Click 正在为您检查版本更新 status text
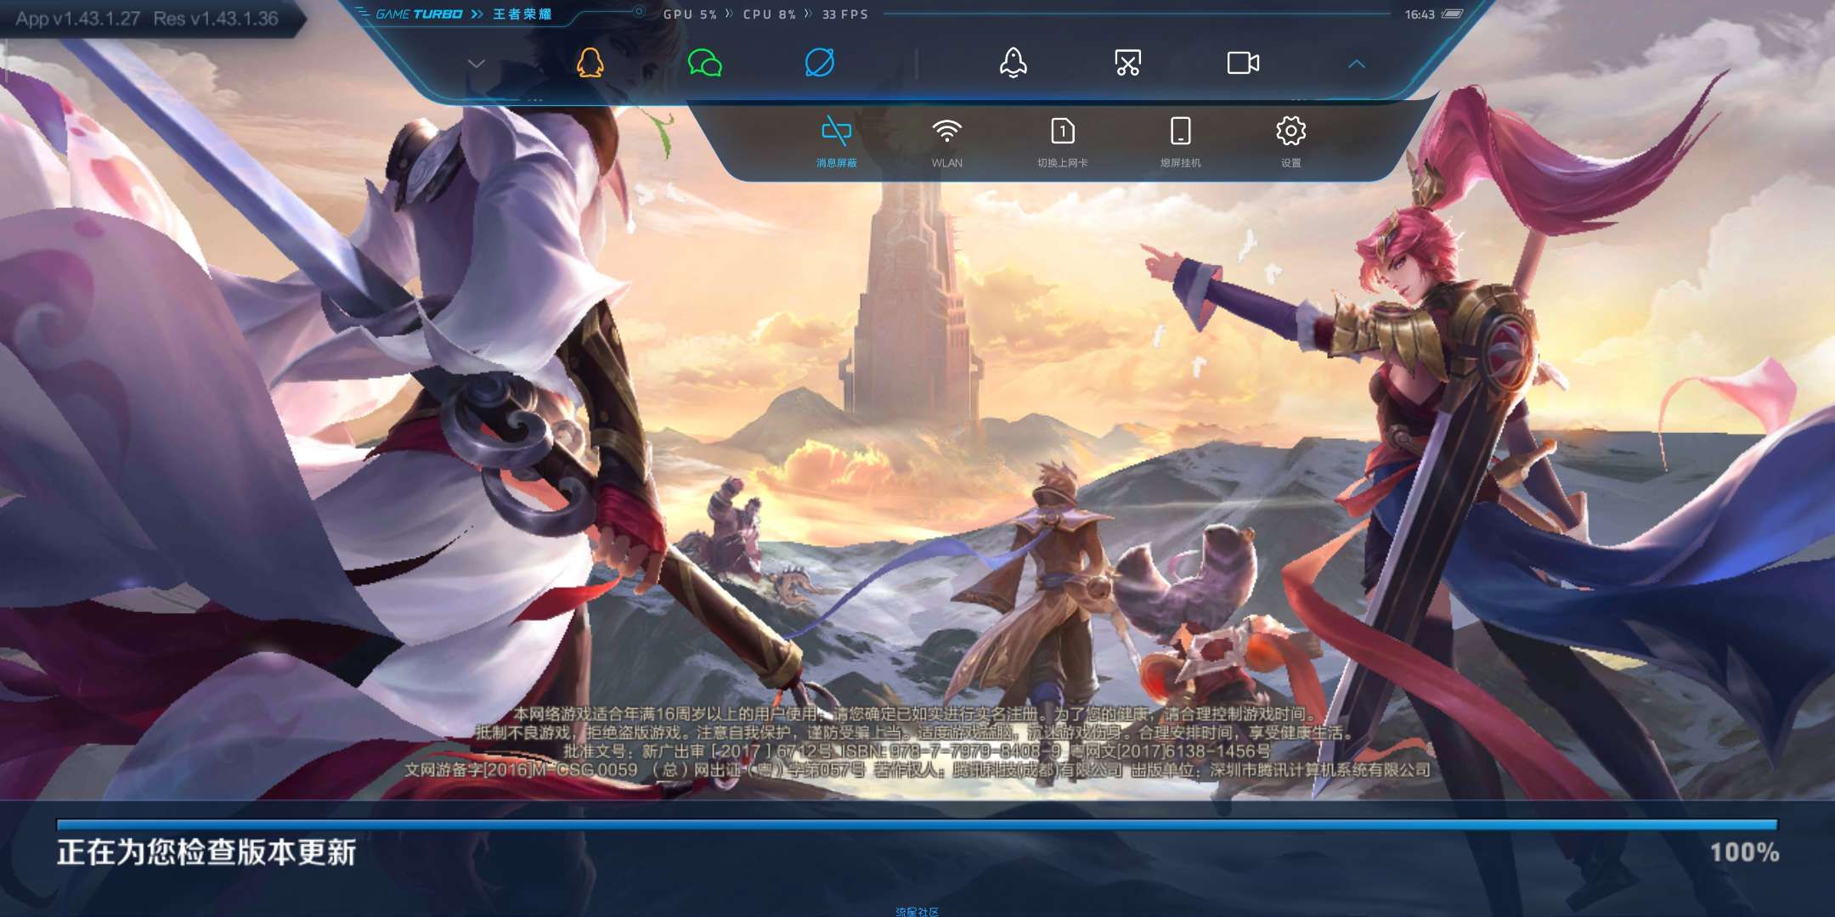The height and width of the screenshot is (917, 1835). (x=206, y=852)
